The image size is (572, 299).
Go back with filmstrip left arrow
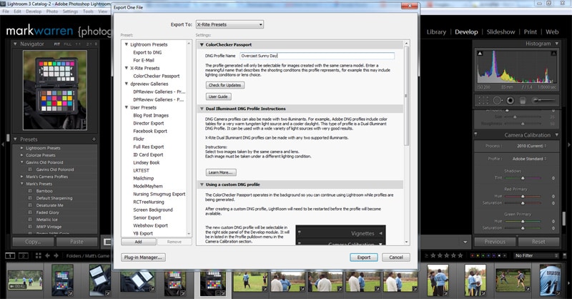click(x=47, y=255)
